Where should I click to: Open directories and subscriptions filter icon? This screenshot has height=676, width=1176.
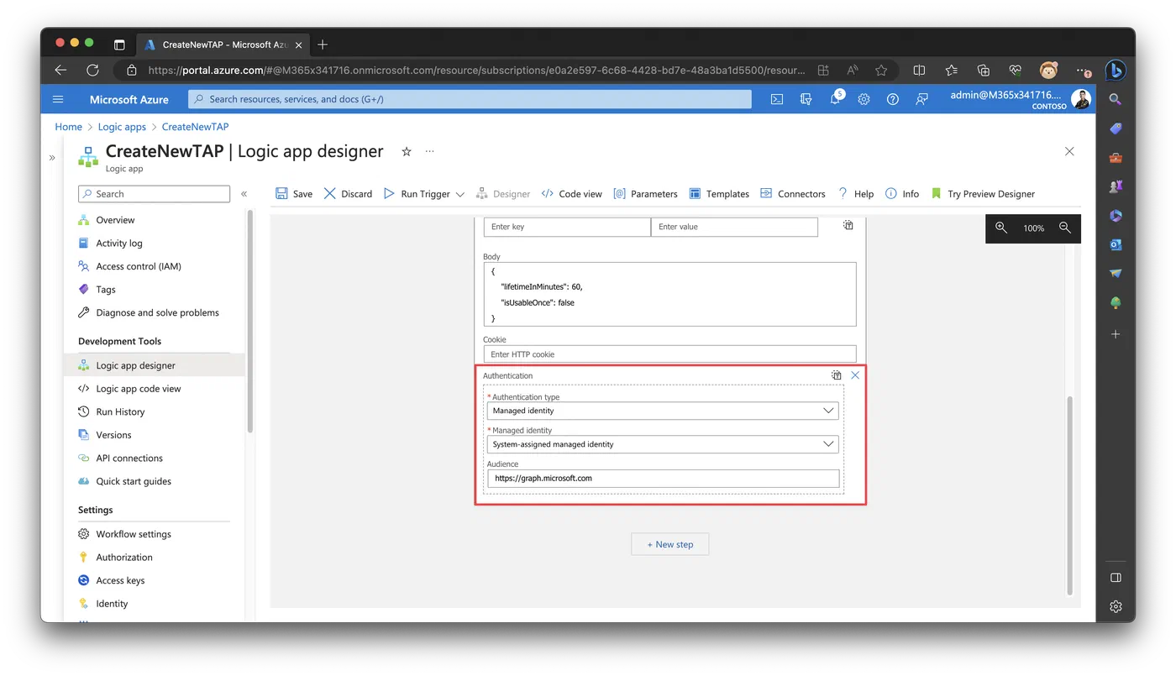(806, 99)
